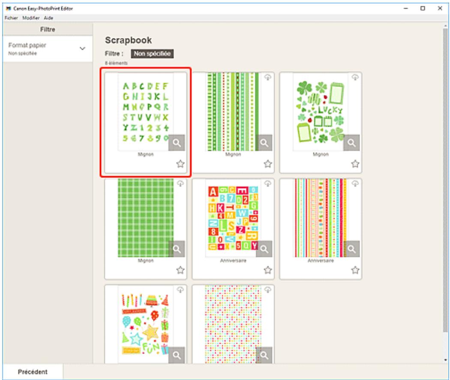The height and width of the screenshot is (380, 450).
Task: Click the Non spécifiée filter tag
Action: (x=152, y=54)
